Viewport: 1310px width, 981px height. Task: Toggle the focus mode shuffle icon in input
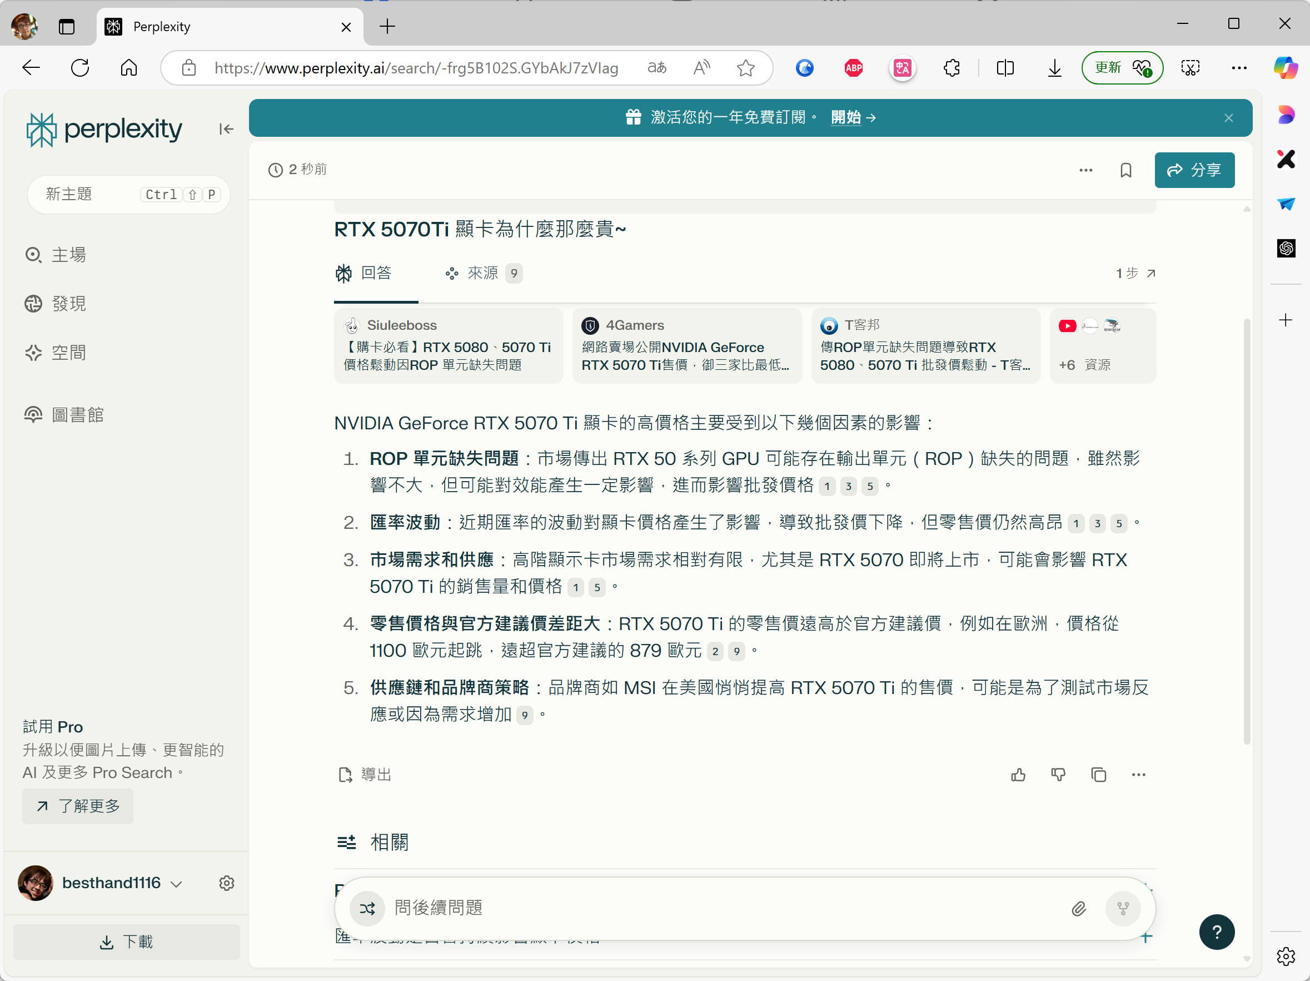[367, 908]
